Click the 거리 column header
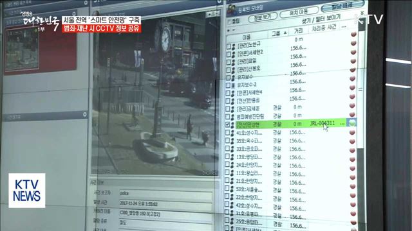The height and width of the screenshot is (231, 412). 298,31
